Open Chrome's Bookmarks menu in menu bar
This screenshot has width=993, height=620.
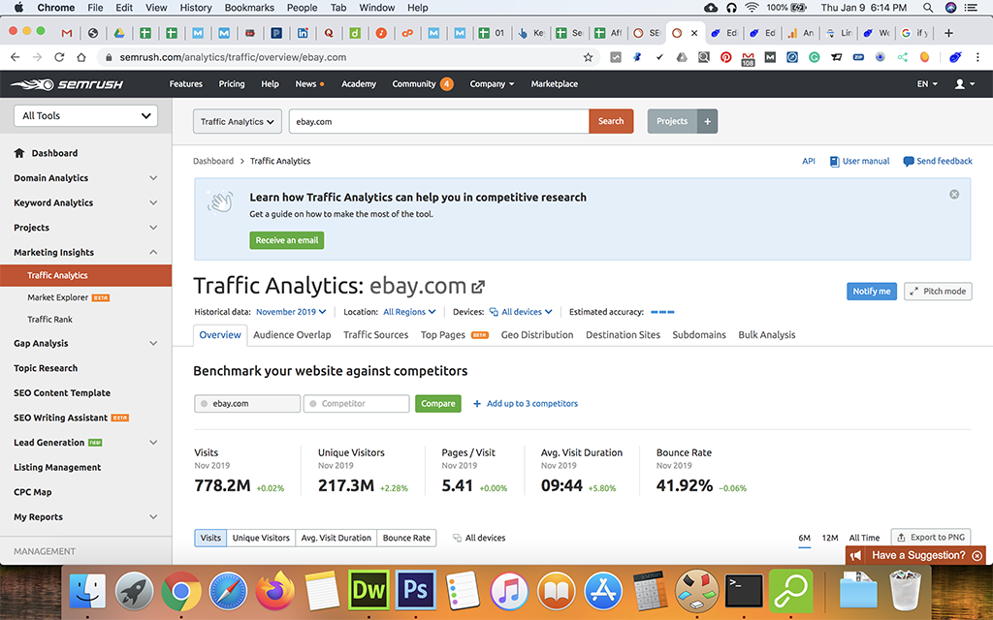pyautogui.click(x=249, y=8)
